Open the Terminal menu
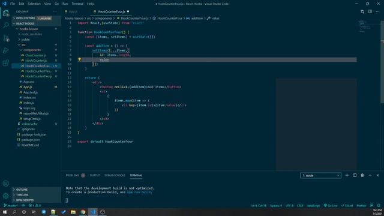The height and width of the screenshot is (216, 384). click(x=77, y=4)
